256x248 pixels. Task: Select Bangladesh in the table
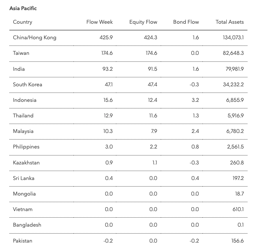pyautogui.click(x=27, y=225)
